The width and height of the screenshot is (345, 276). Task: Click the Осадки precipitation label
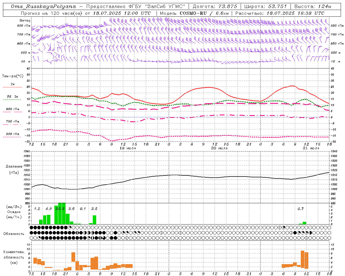point(14,212)
